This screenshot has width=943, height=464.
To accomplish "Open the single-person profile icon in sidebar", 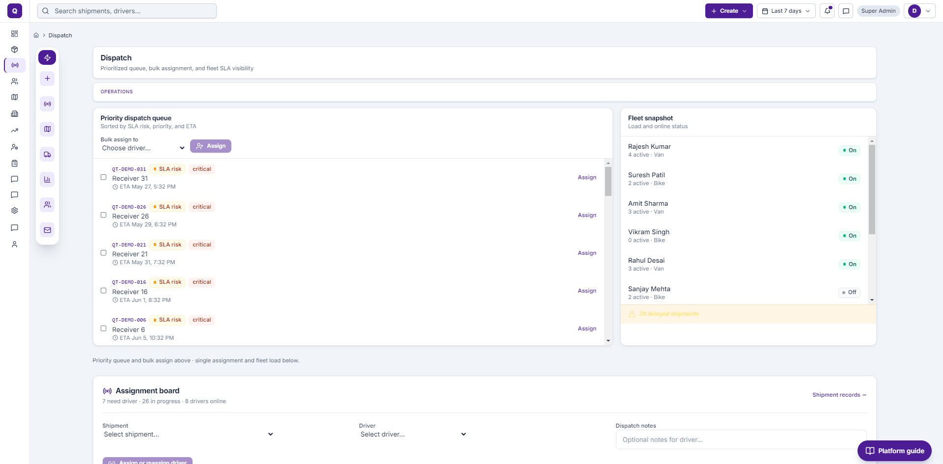I will [x=15, y=244].
